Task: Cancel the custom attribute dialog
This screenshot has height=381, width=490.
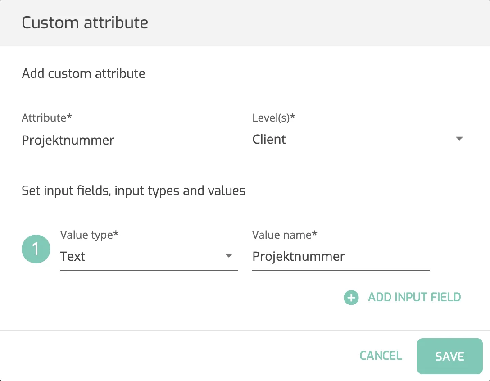Action: pos(381,356)
